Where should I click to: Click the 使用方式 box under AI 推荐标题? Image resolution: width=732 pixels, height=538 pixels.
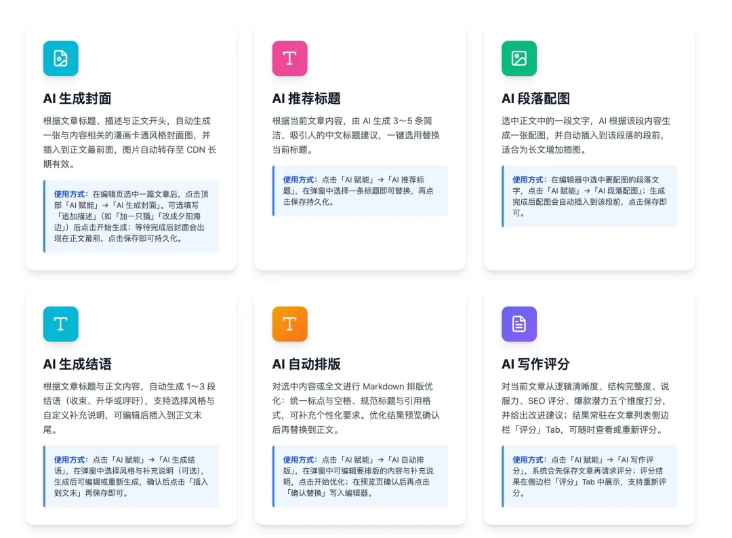coord(361,191)
